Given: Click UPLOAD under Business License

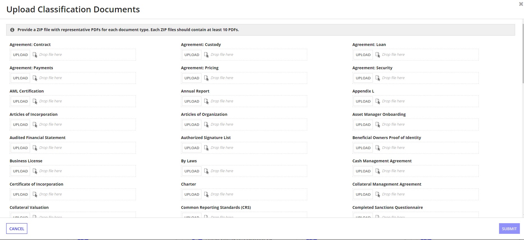Looking at the screenshot, I should pos(20,171).
